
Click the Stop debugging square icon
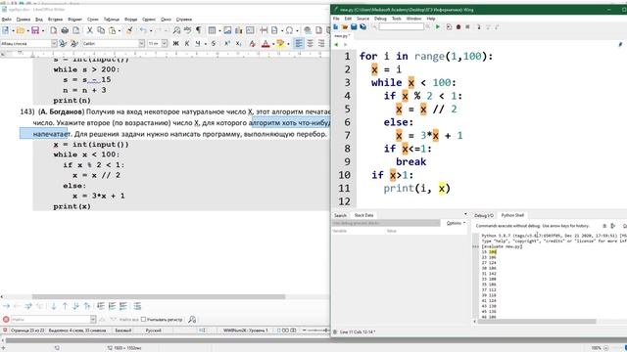pyautogui.click(x=467, y=26)
